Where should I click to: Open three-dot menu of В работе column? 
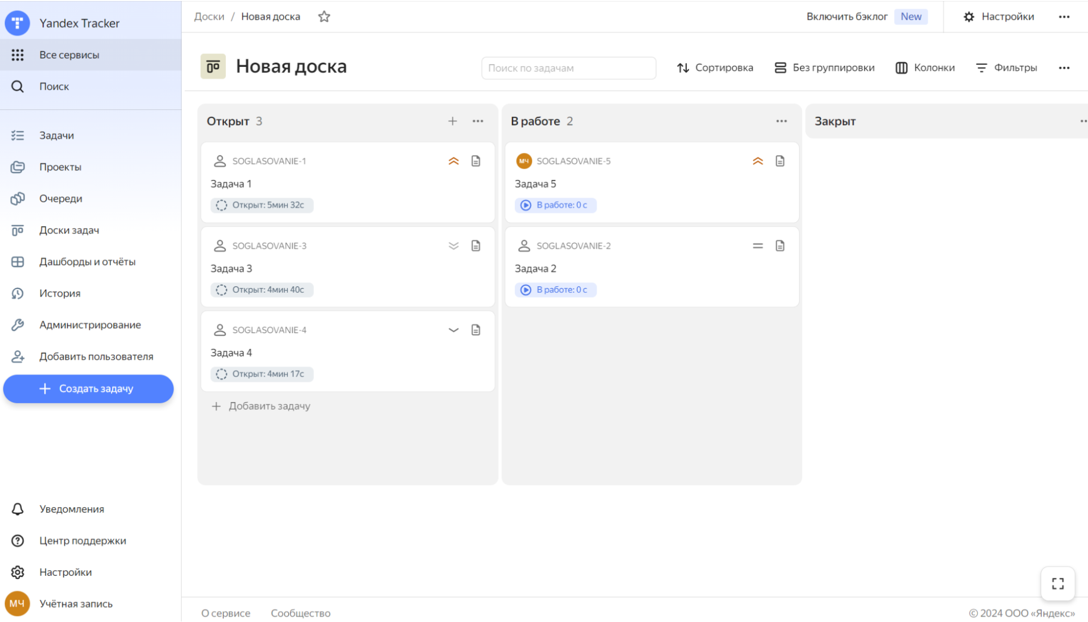(781, 121)
